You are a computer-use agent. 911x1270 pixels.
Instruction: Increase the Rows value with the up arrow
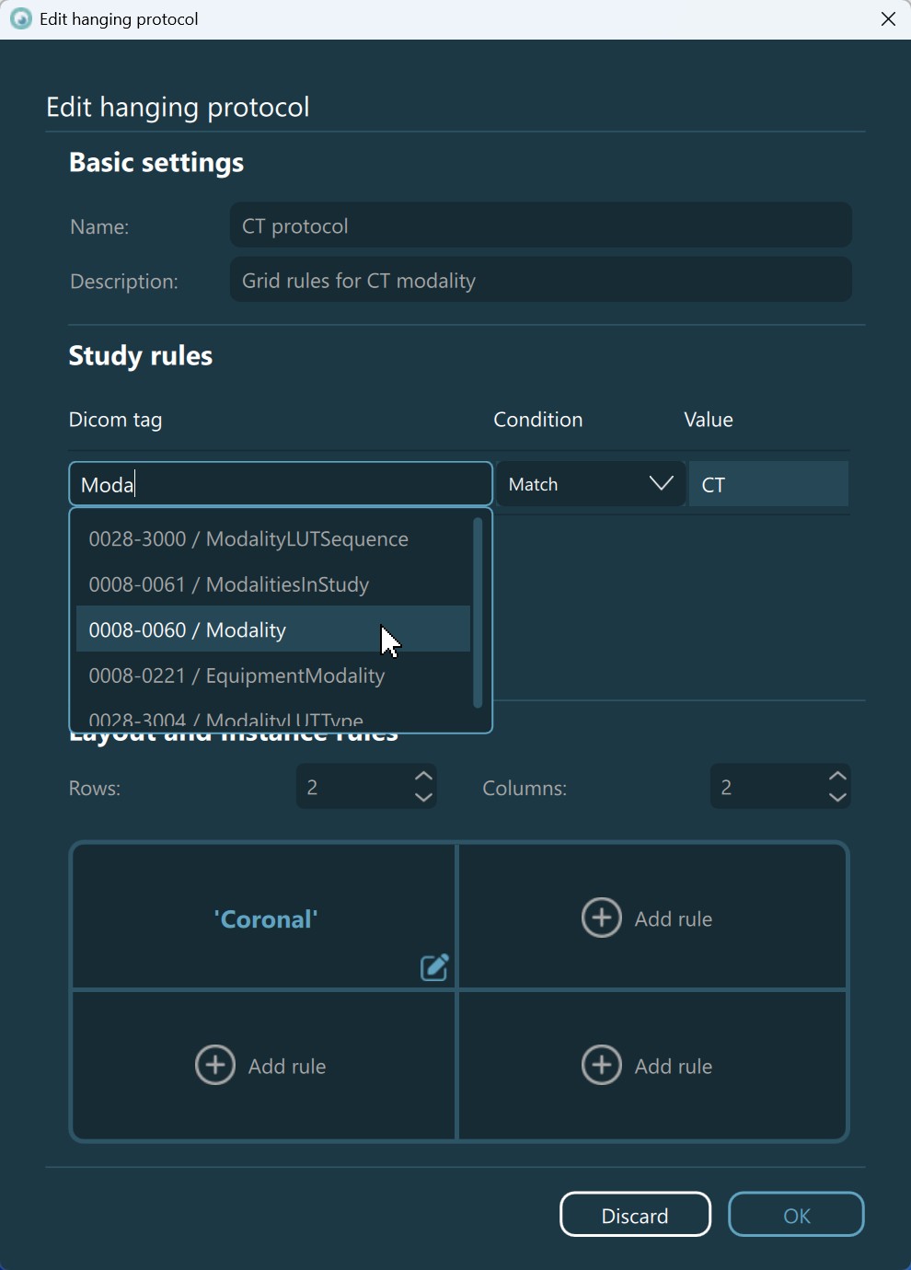[x=423, y=776]
